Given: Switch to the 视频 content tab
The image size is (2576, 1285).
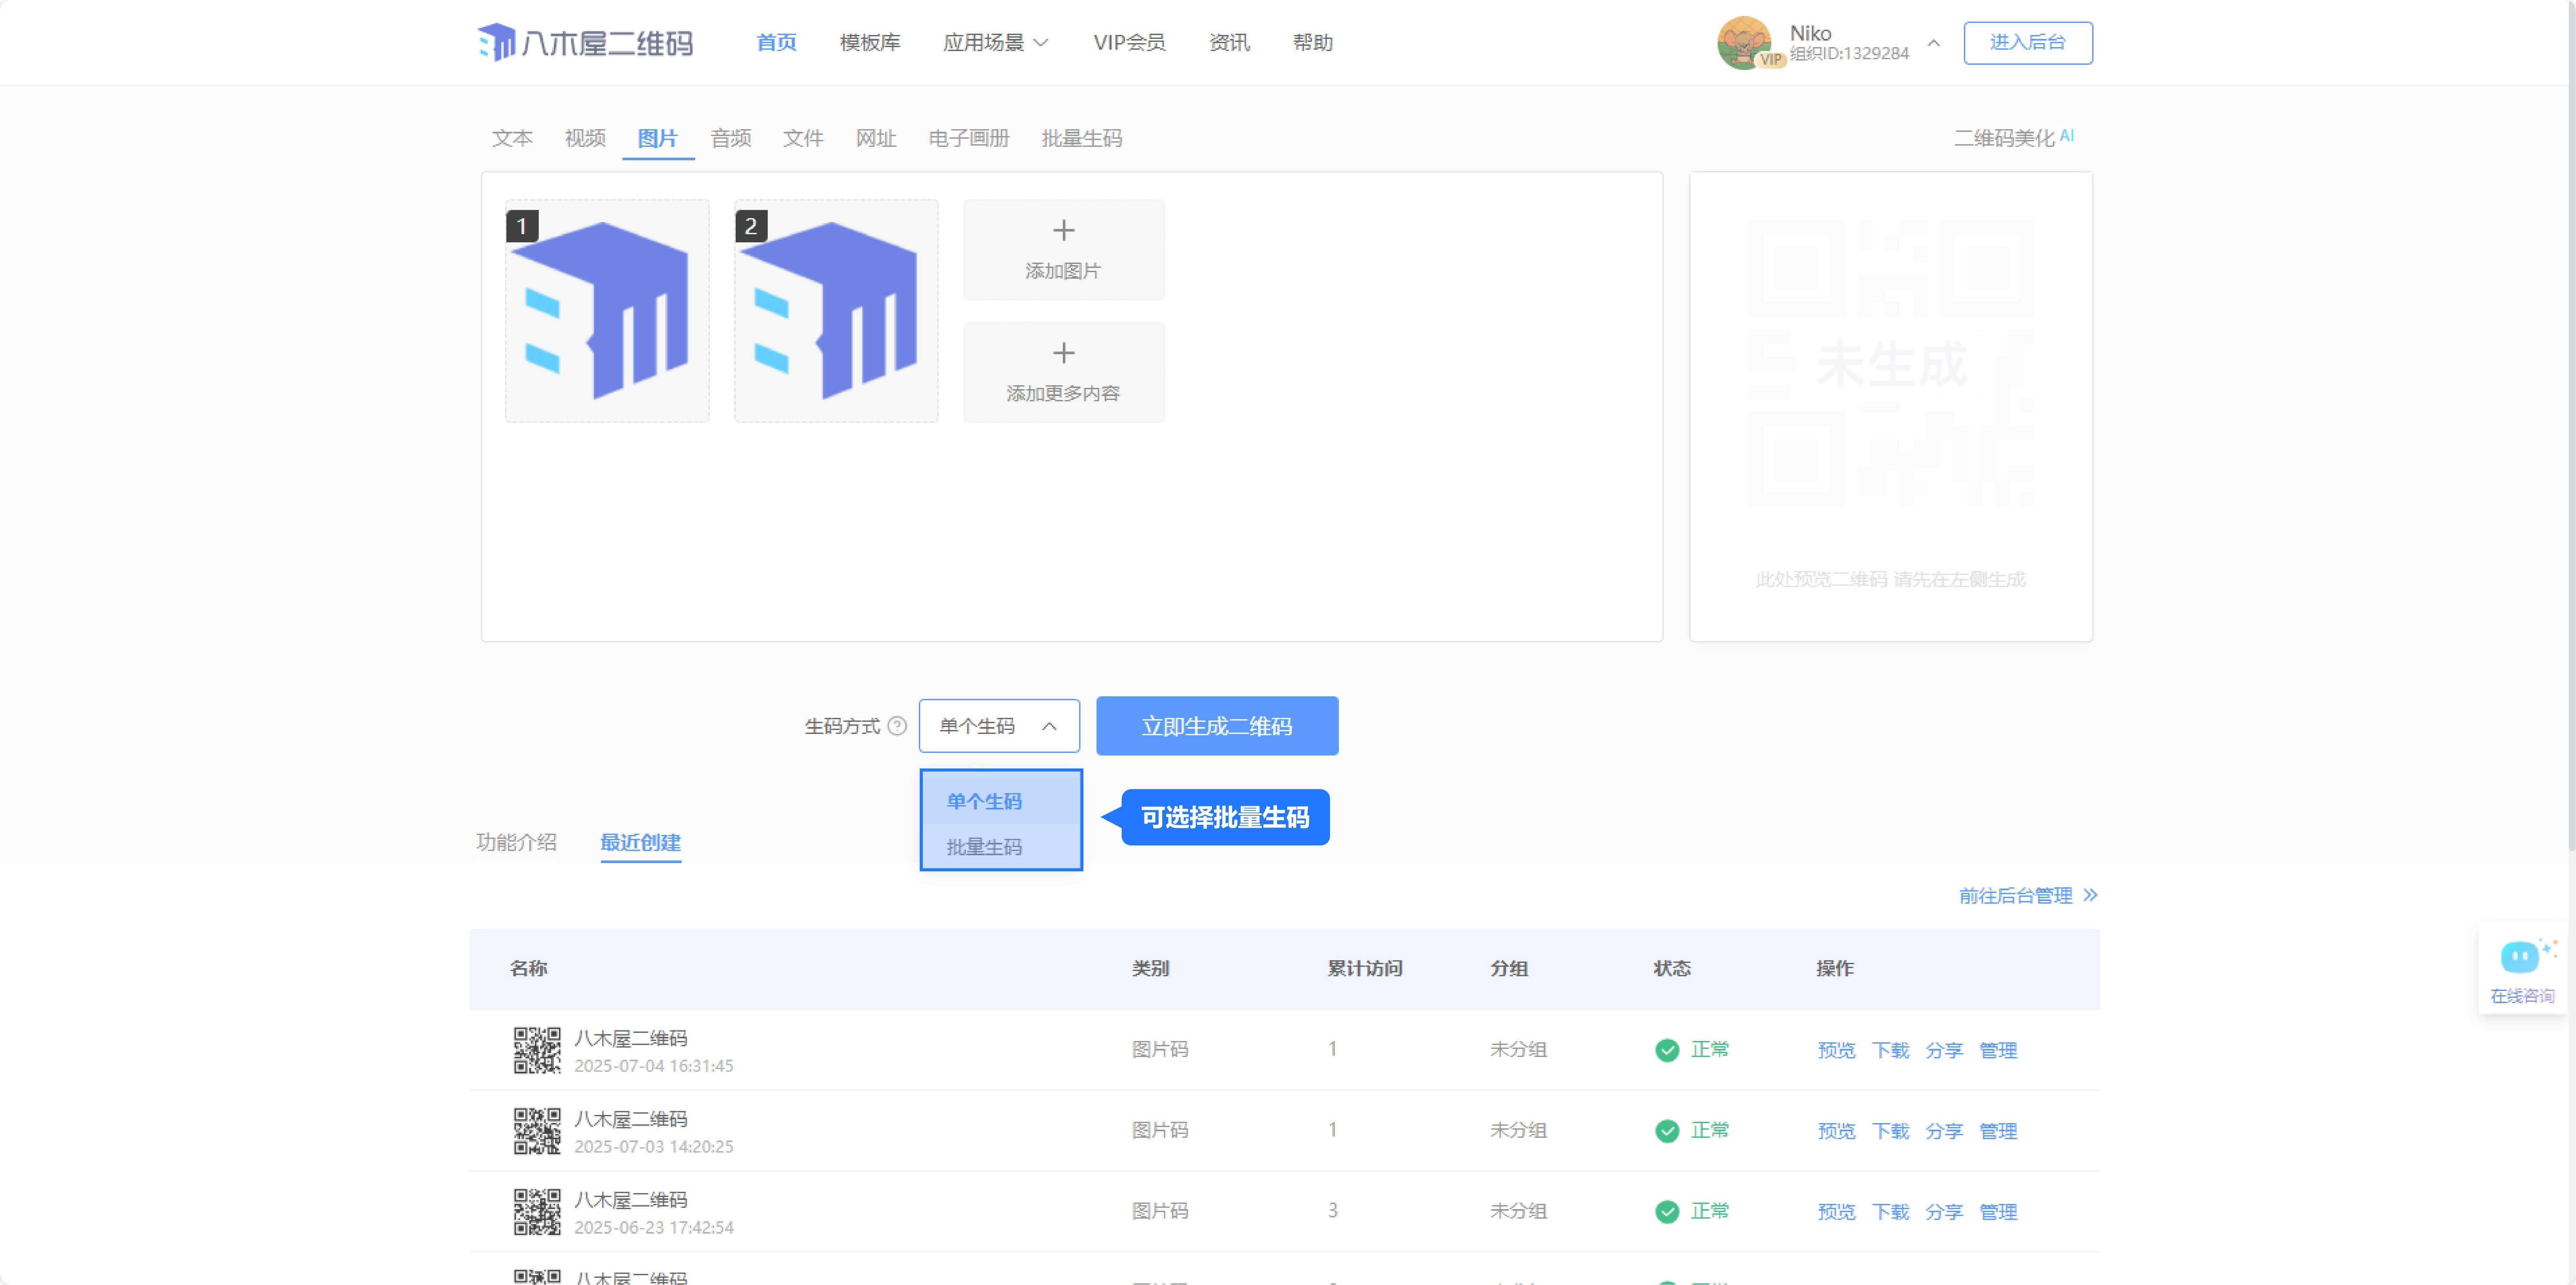Looking at the screenshot, I should coord(585,138).
